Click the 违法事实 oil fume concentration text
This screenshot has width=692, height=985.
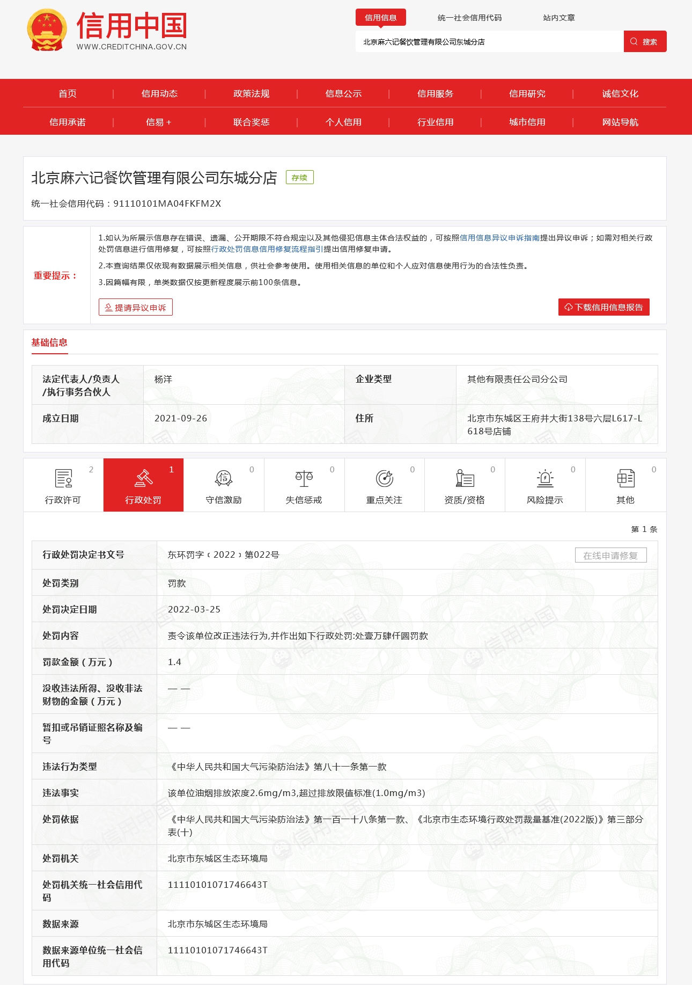tap(297, 793)
